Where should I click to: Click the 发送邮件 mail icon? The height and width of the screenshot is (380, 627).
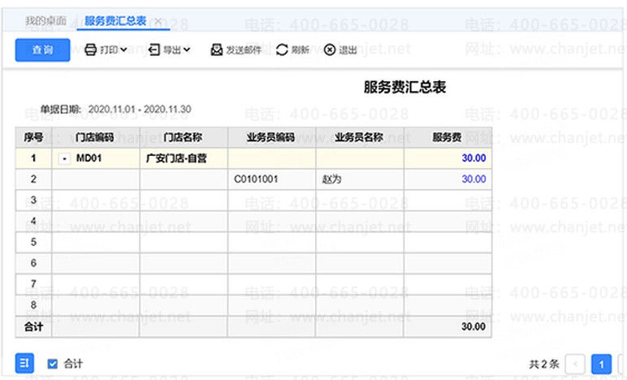pos(216,50)
